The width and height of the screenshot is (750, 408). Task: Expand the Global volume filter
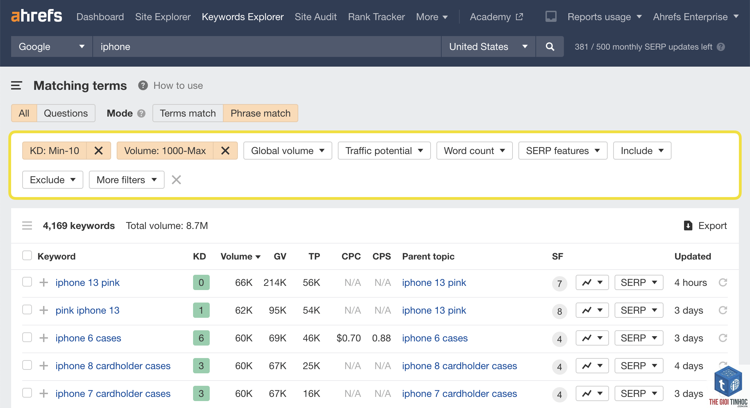coord(288,151)
